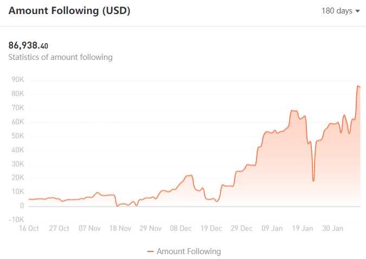366x259 pixels.
Task: Select the 30 Jan date label
Action: point(333,228)
